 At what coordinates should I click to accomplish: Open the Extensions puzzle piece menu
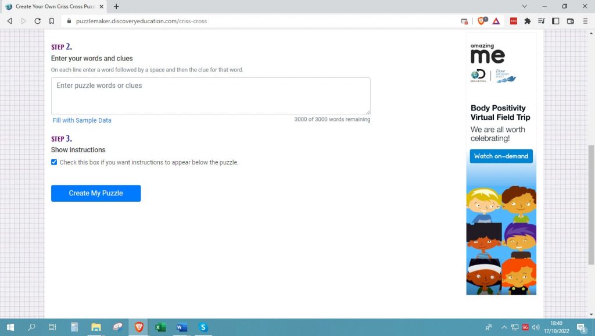tap(528, 21)
